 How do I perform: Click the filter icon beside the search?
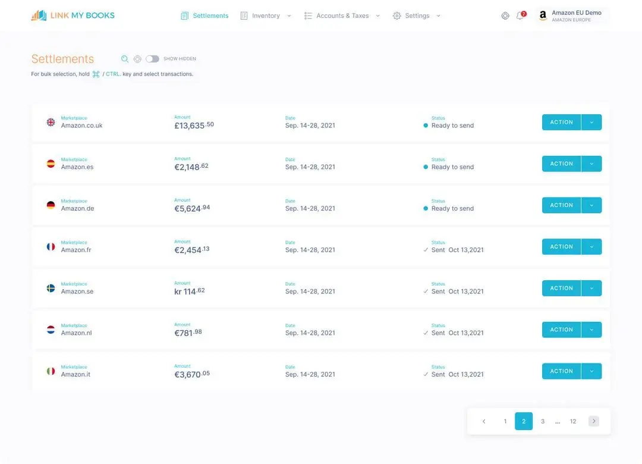pos(137,58)
